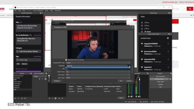The height and width of the screenshot is (109, 194).
Task: Open the Color Range dropdown
Action: tap(98, 78)
